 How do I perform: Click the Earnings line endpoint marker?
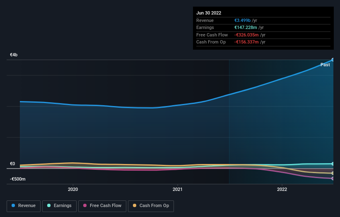[x=333, y=164]
